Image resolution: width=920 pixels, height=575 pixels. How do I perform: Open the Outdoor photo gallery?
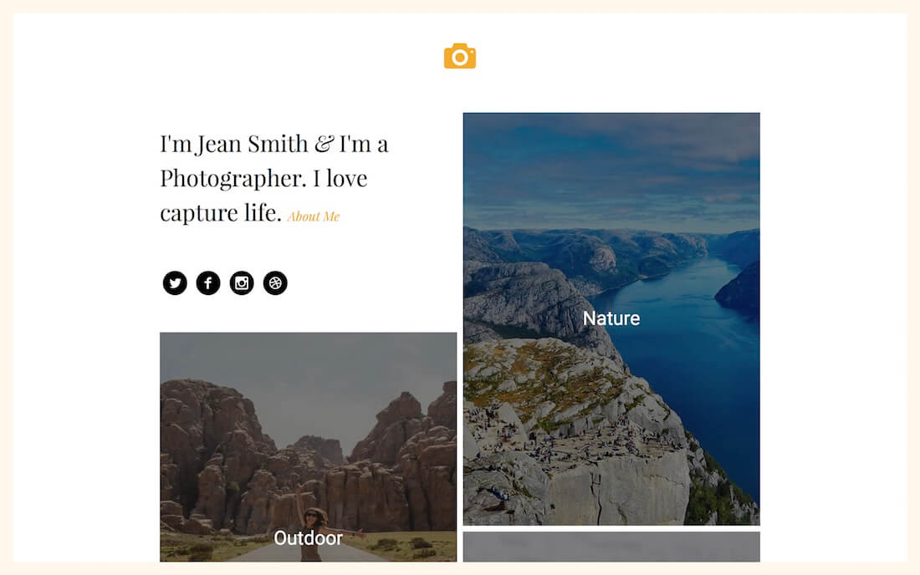(308, 446)
